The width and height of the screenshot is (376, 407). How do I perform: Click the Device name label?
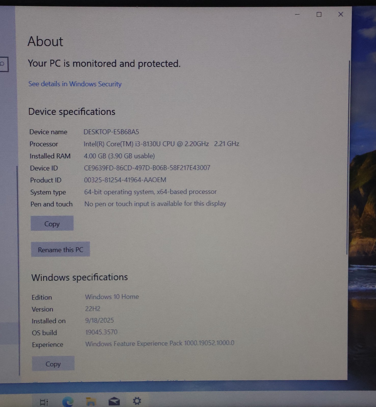(48, 132)
